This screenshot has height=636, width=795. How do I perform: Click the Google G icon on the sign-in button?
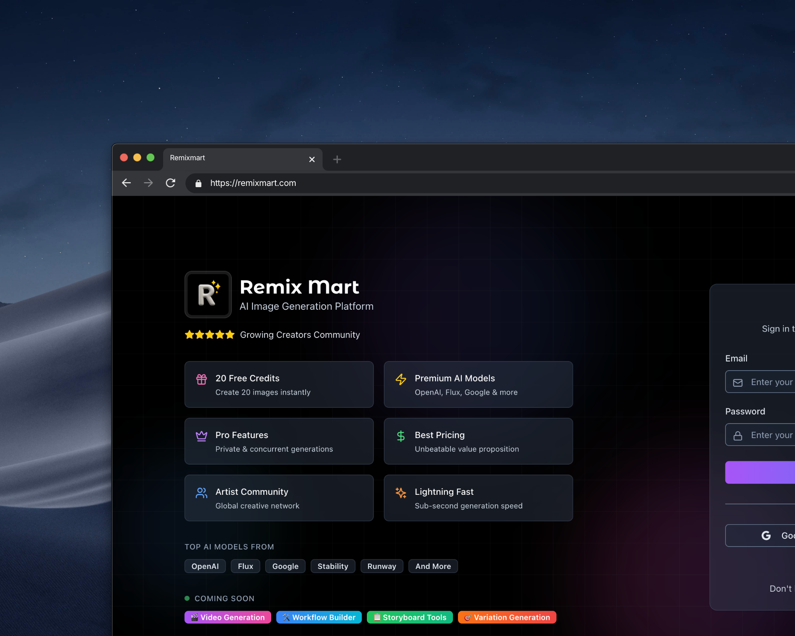pos(766,535)
